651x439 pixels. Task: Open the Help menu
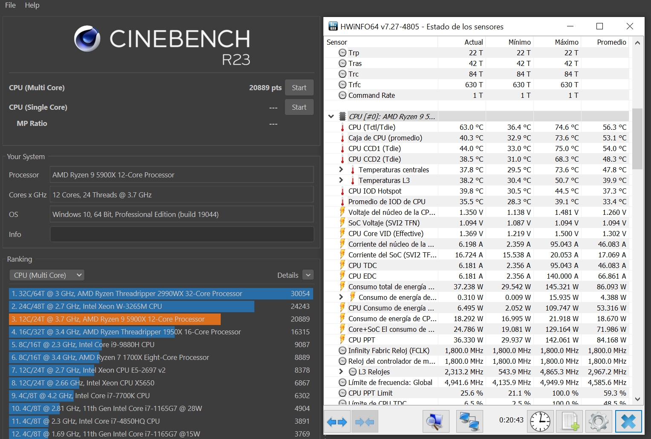pos(32,5)
